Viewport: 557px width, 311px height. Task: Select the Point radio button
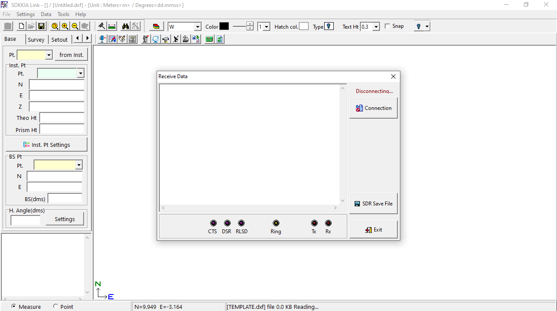tap(55, 306)
